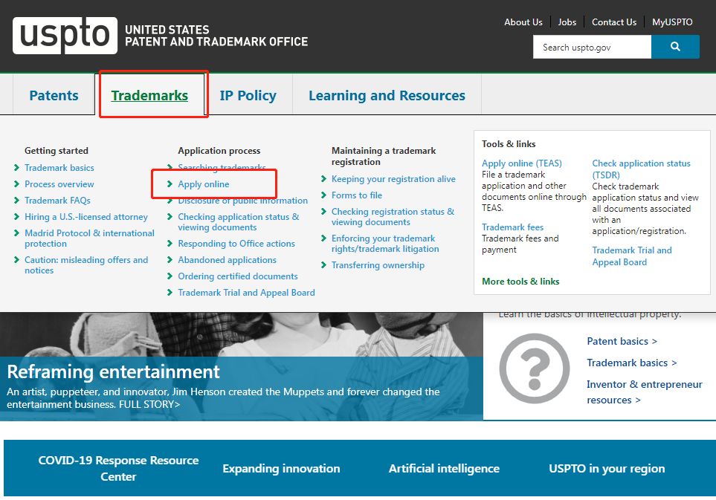This screenshot has height=500, width=716.
Task: Open Apply online (TEAS) tool link
Action: click(521, 163)
